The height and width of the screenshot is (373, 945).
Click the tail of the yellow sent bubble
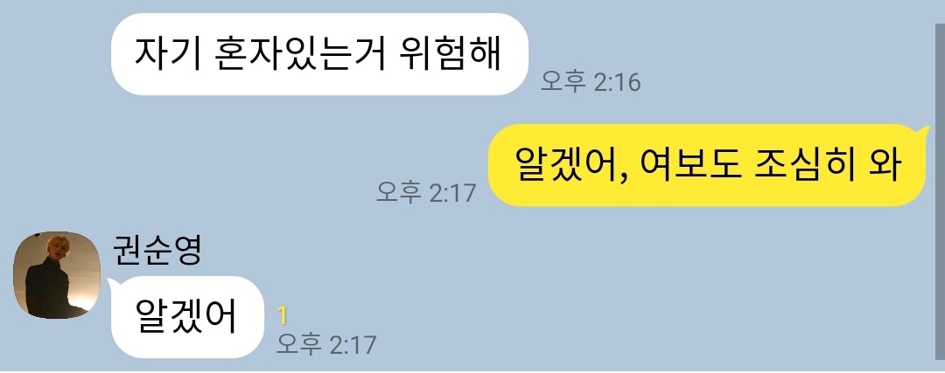click(x=920, y=130)
